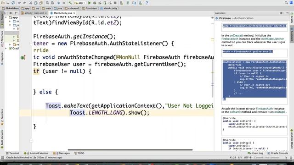Click the FBAuthTest breadcrumb

click(11, 8)
